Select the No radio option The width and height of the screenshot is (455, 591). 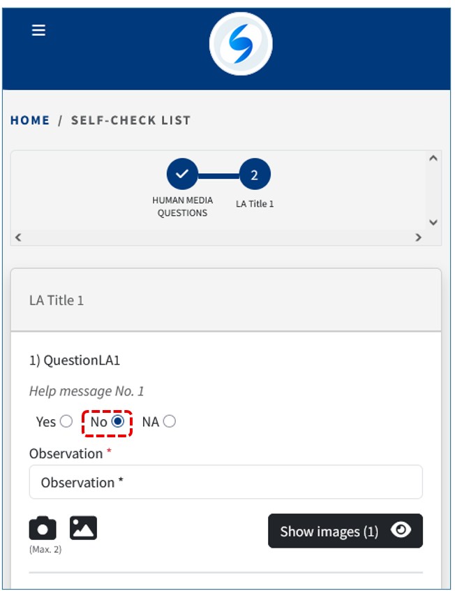(118, 421)
